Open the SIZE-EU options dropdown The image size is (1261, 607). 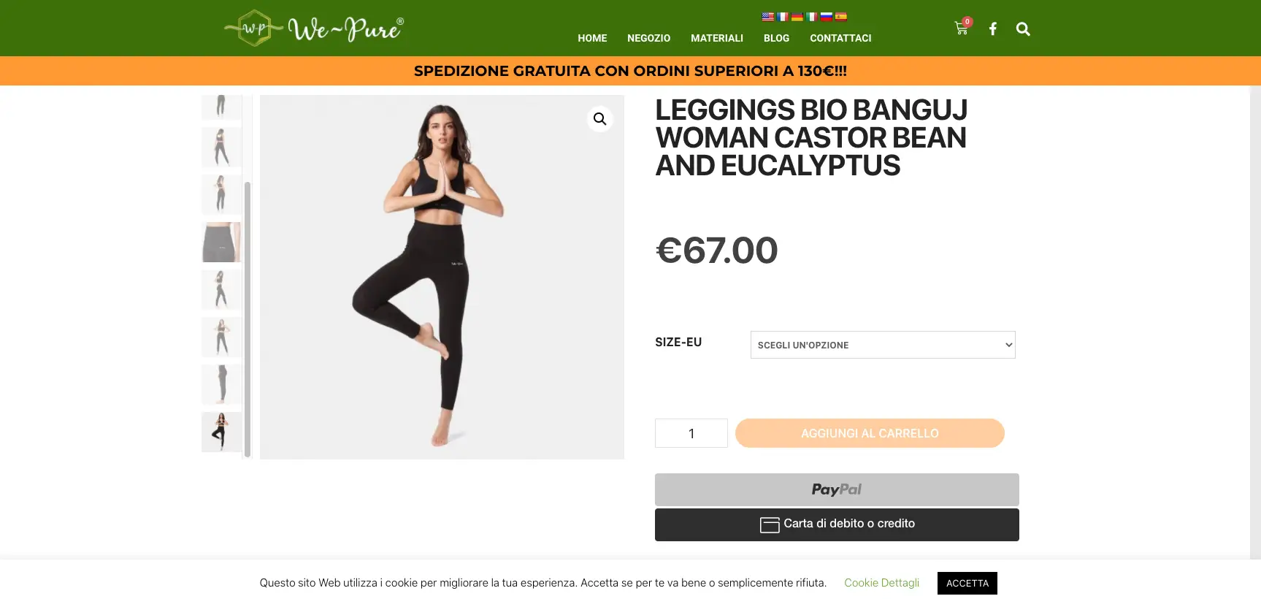click(883, 345)
